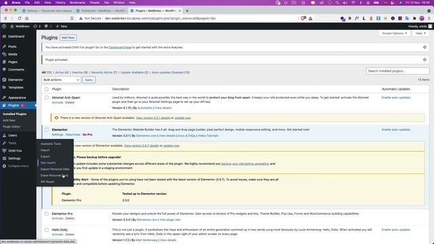Filter by Active plugins

pyautogui.click(x=62, y=73)
